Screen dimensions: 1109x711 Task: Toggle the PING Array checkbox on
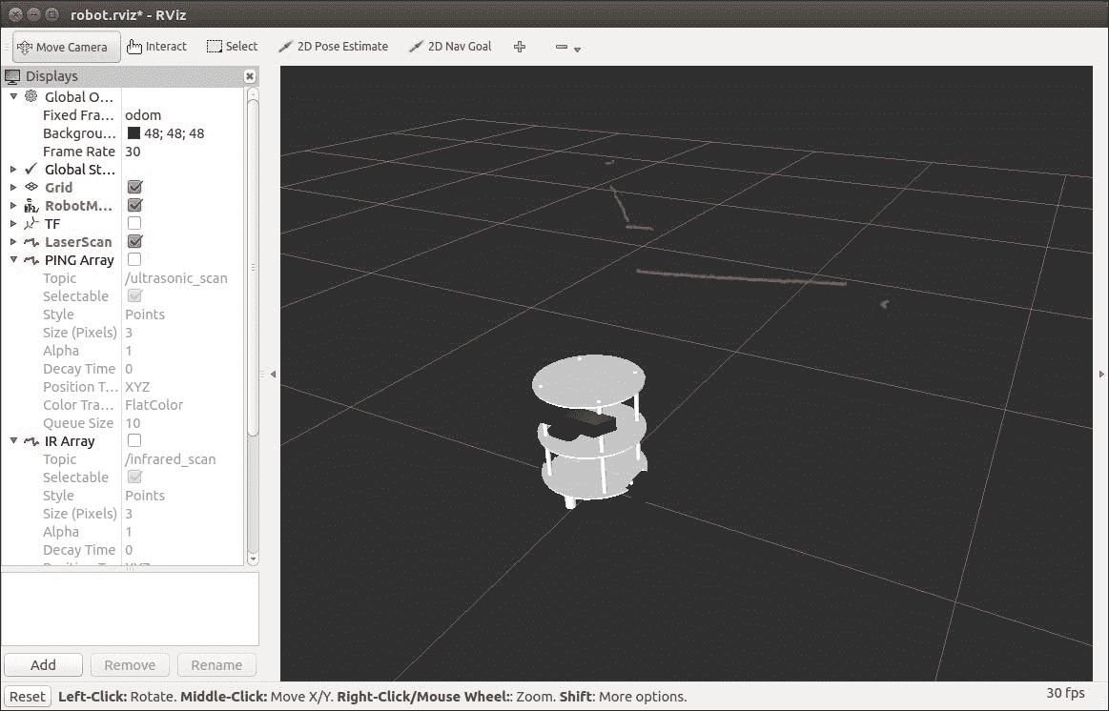click(134, 260)
